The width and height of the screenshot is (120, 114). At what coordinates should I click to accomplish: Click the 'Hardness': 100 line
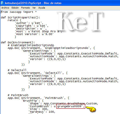(x=42, y=112)
